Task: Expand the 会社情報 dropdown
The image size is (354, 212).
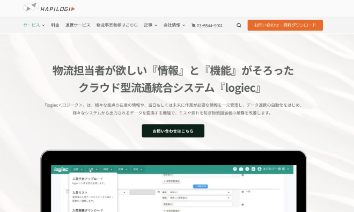Action: (174, 25)
